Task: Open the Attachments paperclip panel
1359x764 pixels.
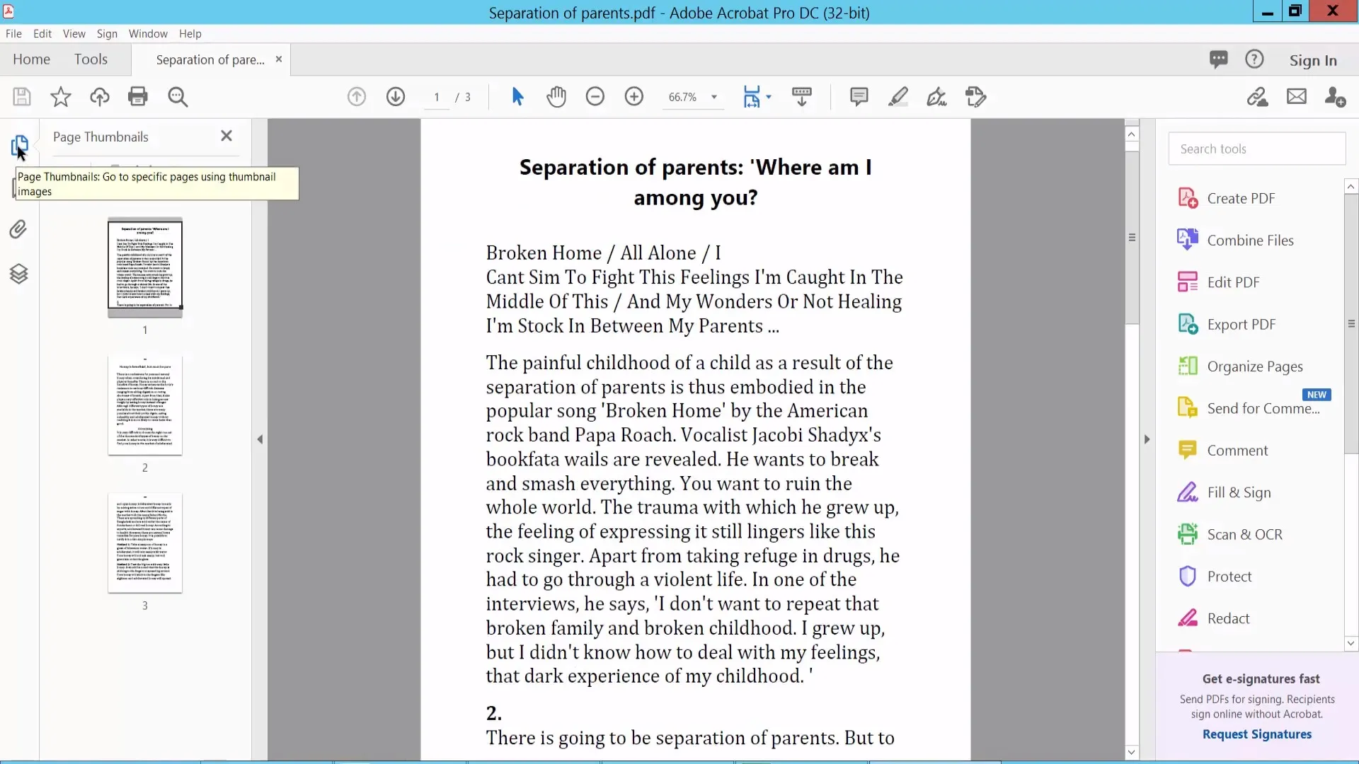Action: (19, 229)
